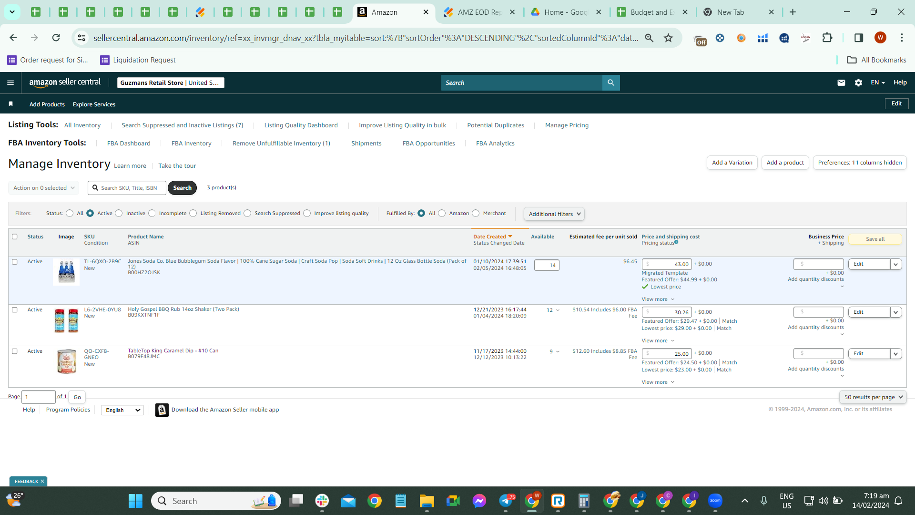
Task: Open the Seller Central messages envelope
Action: (x=841, y=83)
